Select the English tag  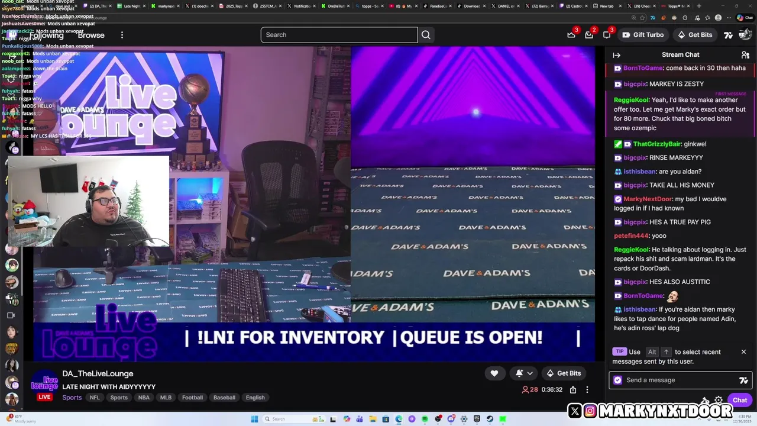pos(255,398)
